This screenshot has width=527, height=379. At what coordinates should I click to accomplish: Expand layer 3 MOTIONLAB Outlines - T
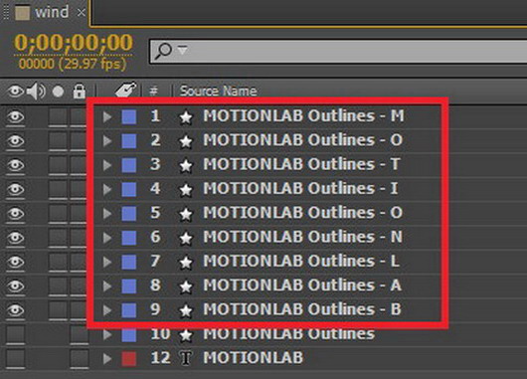(107, 165)
